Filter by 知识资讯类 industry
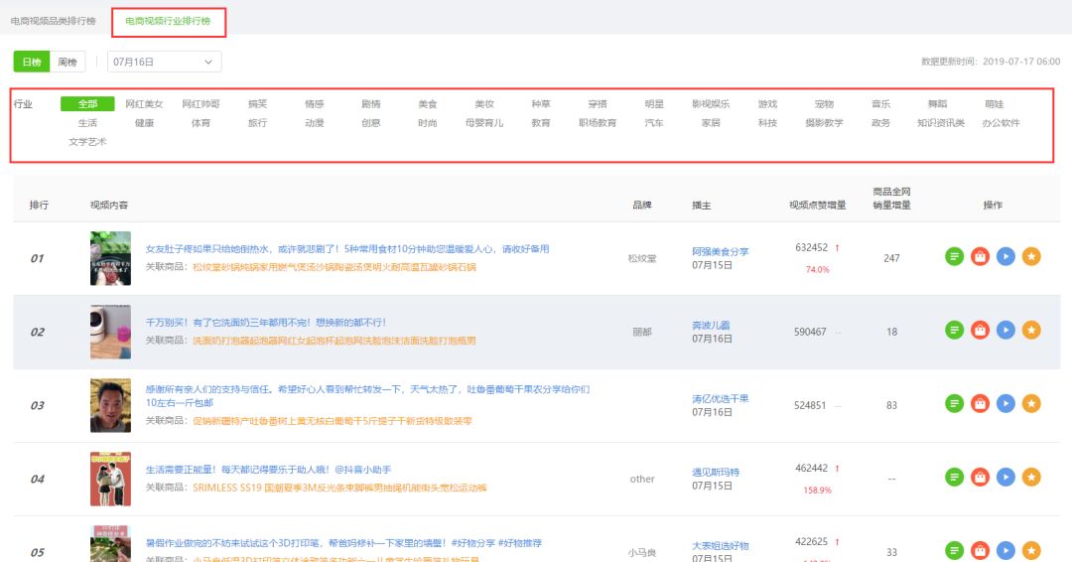 tap(941, 123)
